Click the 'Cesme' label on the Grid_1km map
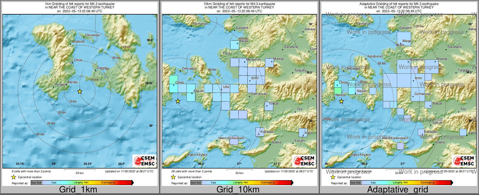Image resolution: width=479 pixels, height=195 pixels. click(102, 68)
